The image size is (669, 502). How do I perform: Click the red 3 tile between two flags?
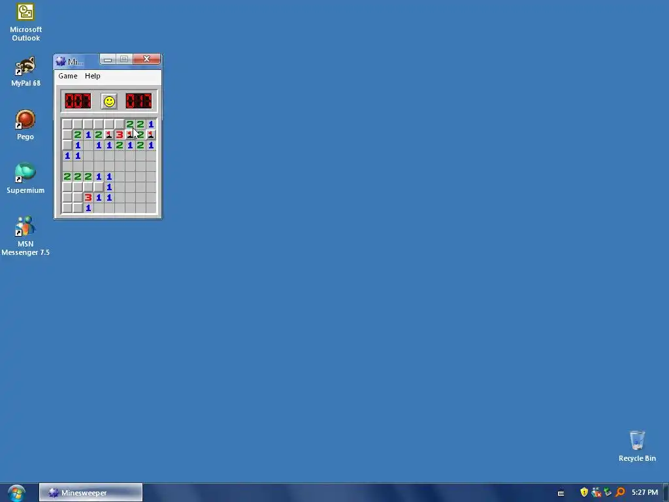pos(120,135)
